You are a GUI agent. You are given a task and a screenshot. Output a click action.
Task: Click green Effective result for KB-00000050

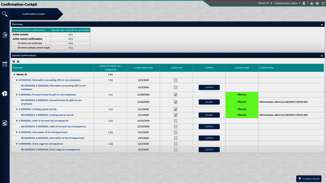(242, 102)
